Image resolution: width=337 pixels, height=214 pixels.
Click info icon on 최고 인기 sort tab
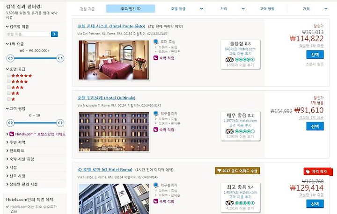[139, 8]
